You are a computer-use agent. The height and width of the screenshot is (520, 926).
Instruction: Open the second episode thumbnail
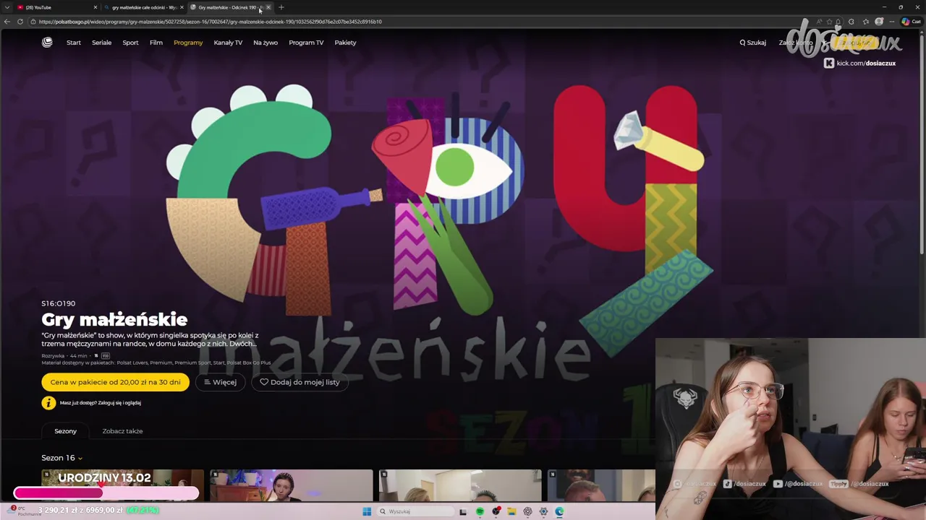coord(291,485)
